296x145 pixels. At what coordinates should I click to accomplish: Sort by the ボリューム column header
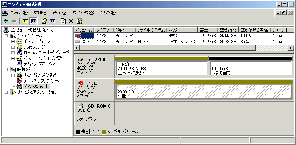point(84,30)
